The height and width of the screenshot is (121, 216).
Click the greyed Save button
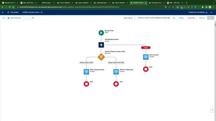tap(211, 18)
